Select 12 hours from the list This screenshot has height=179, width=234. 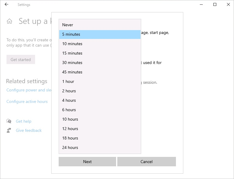(100, 129)
